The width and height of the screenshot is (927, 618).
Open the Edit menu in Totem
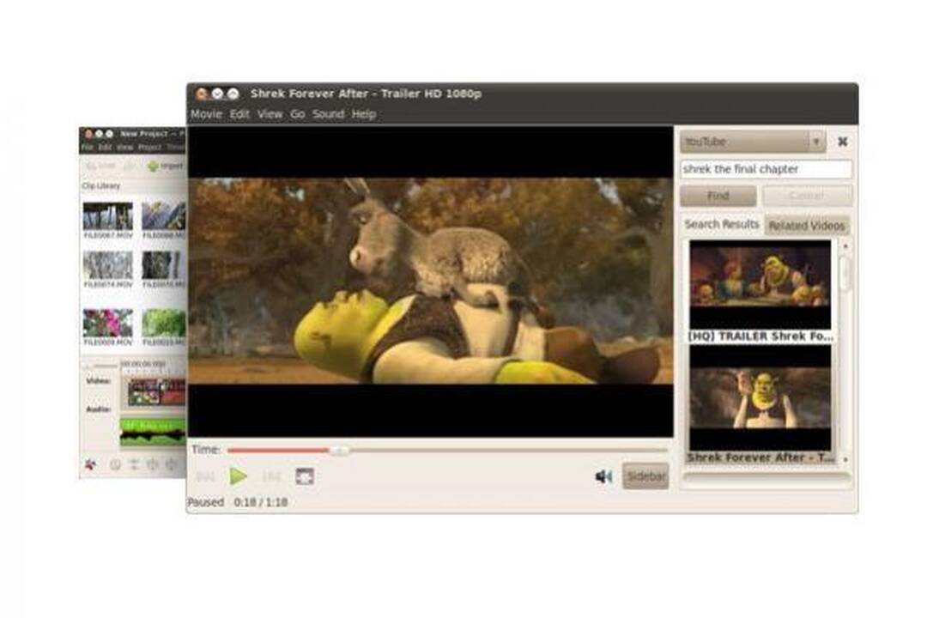click(239, 114)
